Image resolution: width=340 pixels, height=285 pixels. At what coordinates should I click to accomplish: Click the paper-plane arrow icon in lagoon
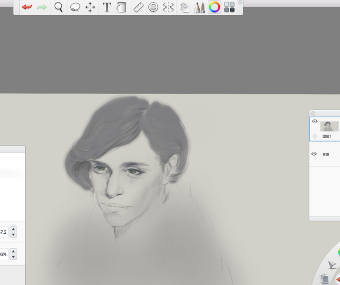pyautogui.click(x=332, y=265)
